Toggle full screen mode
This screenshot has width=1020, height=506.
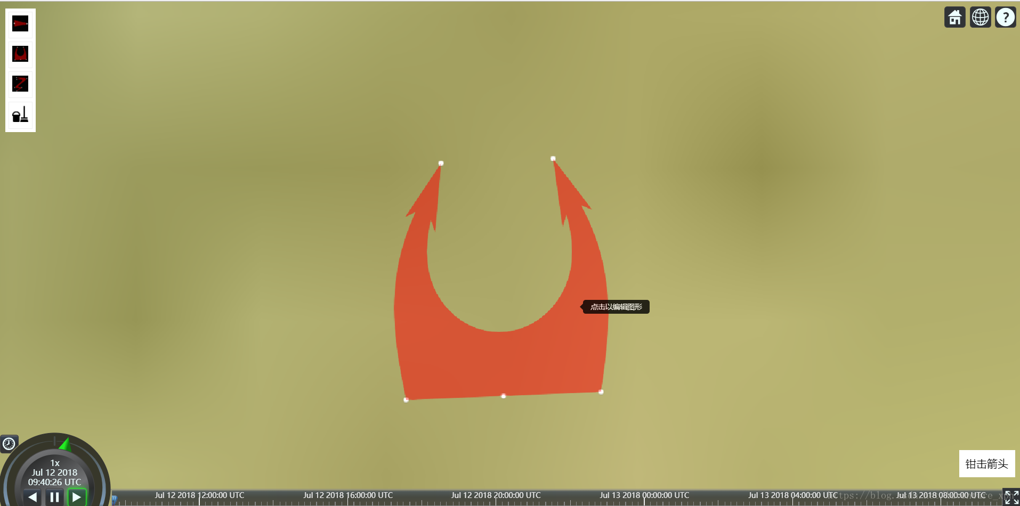coord(1011,497)
